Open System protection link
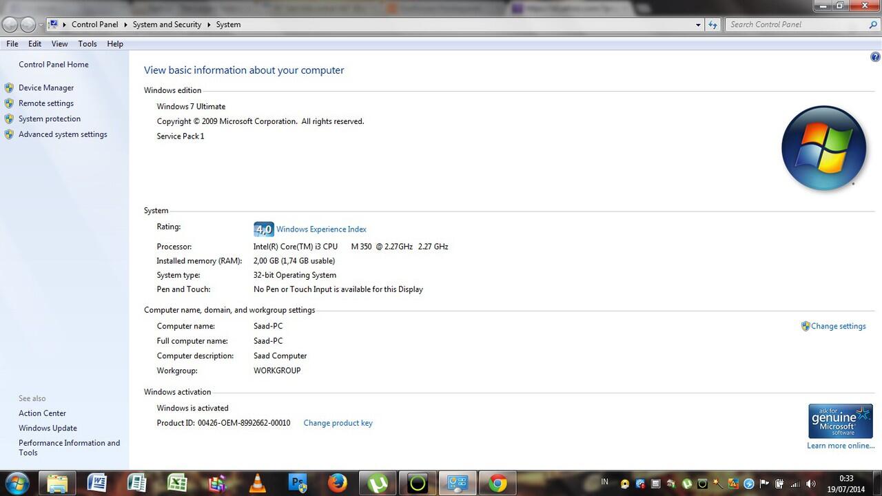The height and width of the screenshot is (496, 882). [50, 119]
